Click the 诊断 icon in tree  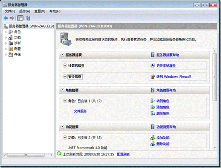point(11,43)
